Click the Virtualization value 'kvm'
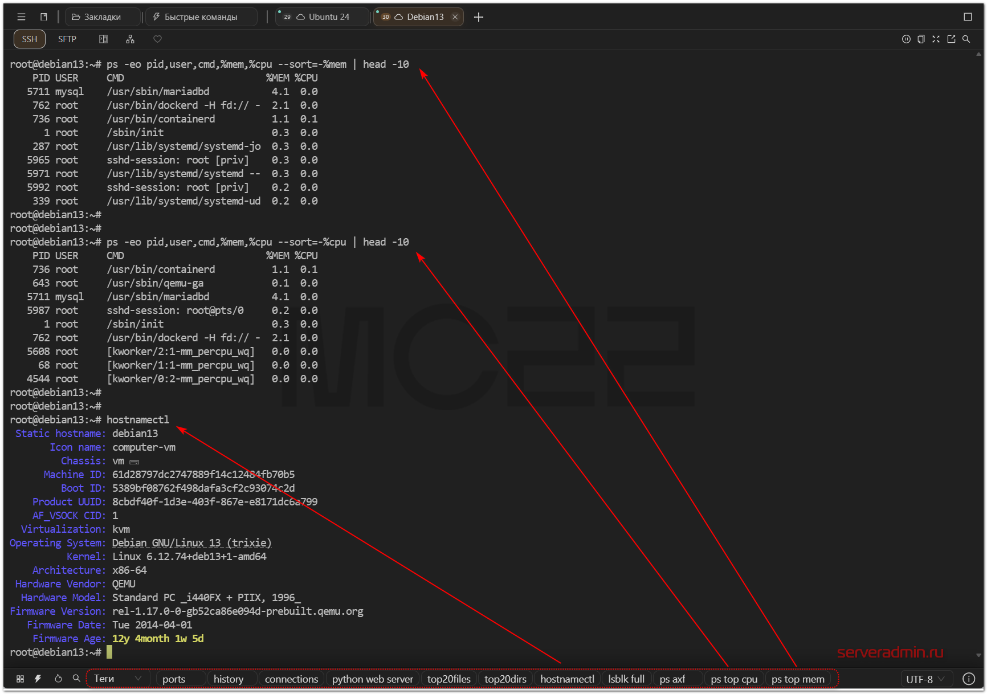 pyautogui.click(x=121, y=529)
